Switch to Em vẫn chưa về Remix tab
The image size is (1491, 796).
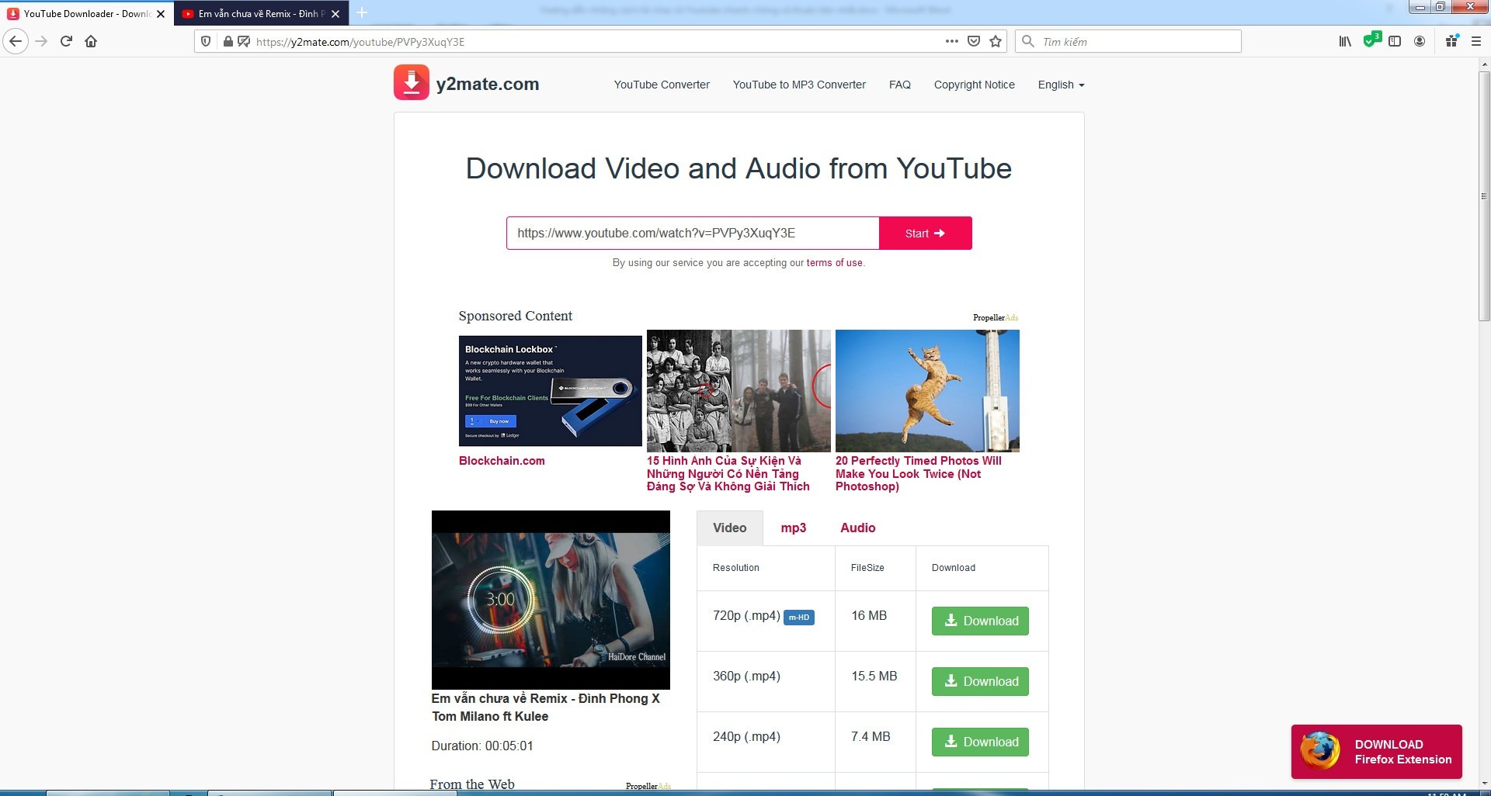[262, 14]
